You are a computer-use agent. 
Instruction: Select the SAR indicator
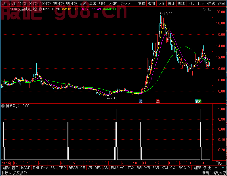tap(156, 168)
